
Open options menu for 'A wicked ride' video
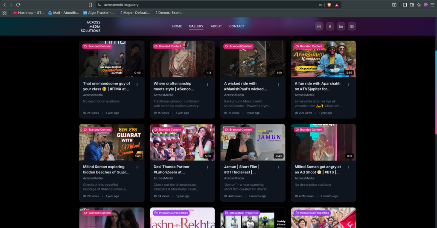pyautogui.click(x=278, y=84)
